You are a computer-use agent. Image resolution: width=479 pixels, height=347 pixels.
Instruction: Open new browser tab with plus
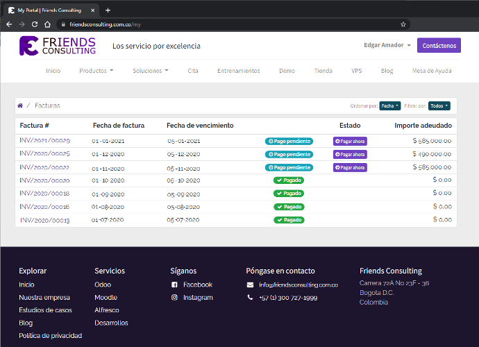(x=108, y=10)
